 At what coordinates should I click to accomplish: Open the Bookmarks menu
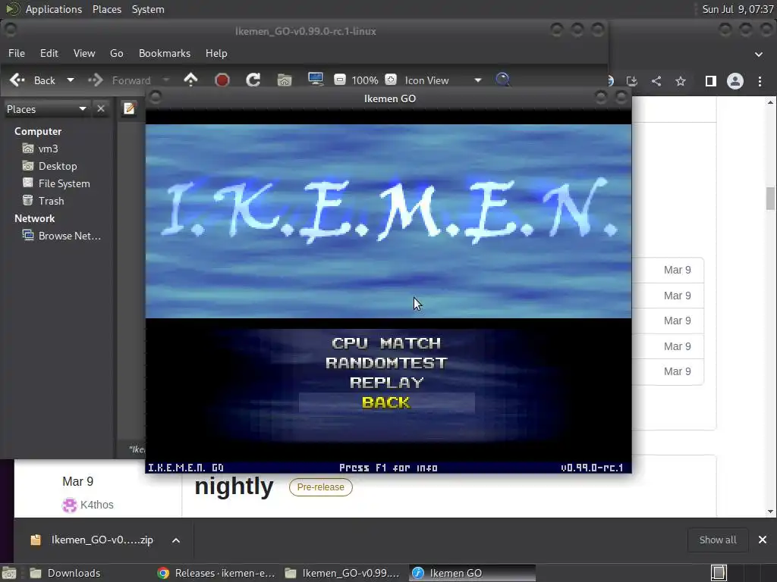[x=165, y=53]
